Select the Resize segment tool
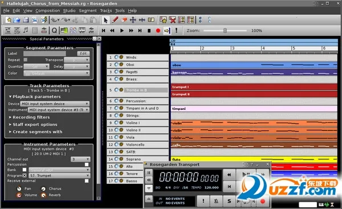 [x=142, y=20]
